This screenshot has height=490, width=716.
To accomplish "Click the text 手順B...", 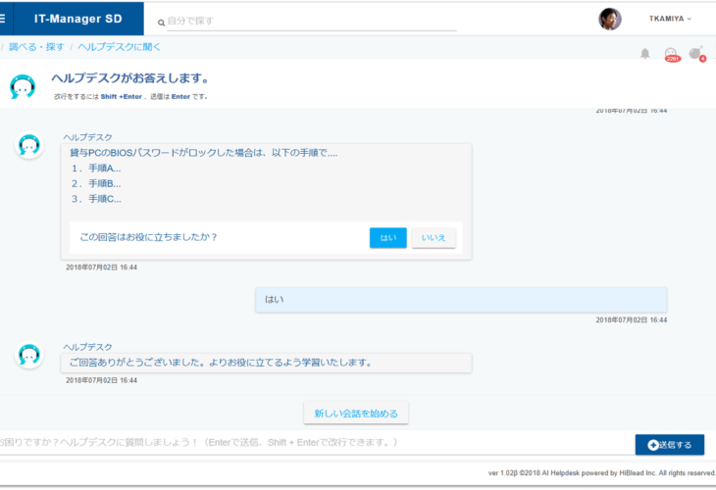I will [x=105, y=183].
